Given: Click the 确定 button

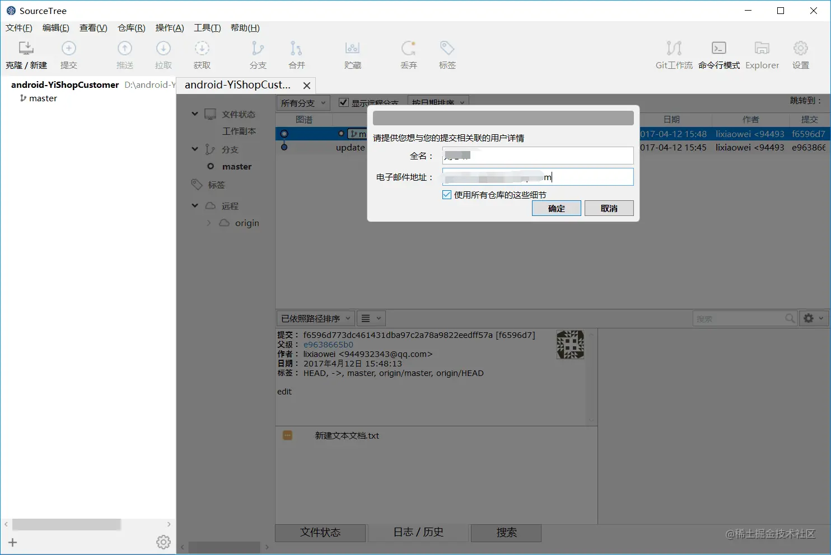Looking at the screenshot, I should point(557,208).
